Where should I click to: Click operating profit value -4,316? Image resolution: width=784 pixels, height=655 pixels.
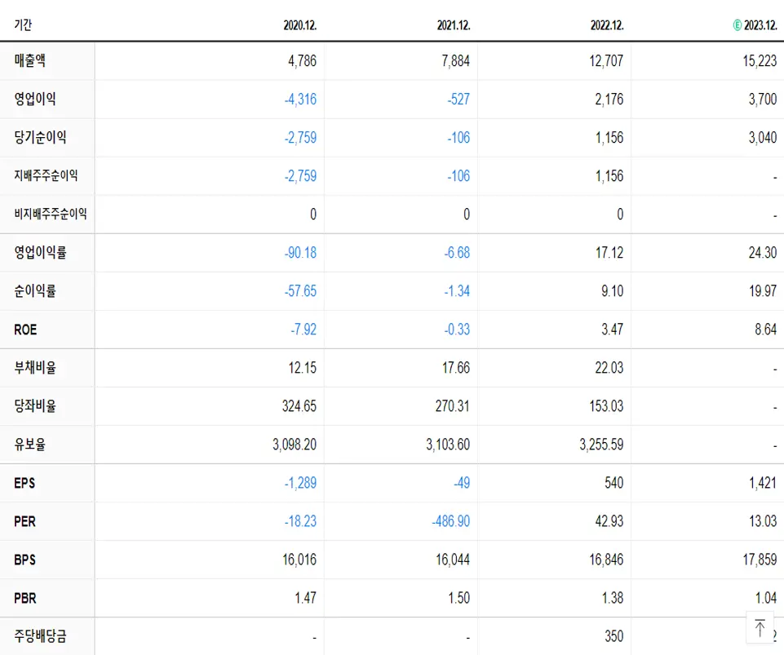coord(300,99)
